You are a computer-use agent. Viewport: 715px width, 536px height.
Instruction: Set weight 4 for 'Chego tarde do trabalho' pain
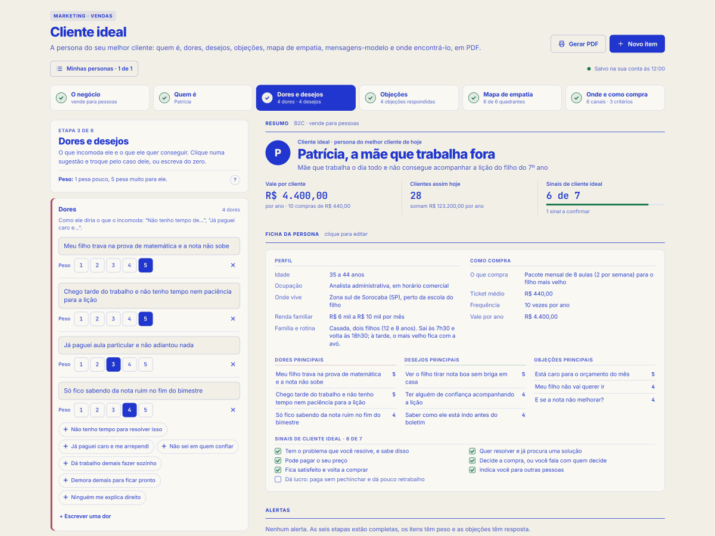tap(130, 319)
